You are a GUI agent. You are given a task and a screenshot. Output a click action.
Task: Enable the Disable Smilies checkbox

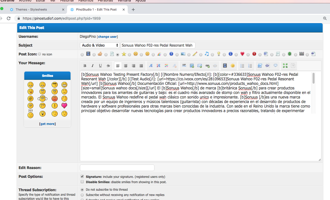[82, 182]
